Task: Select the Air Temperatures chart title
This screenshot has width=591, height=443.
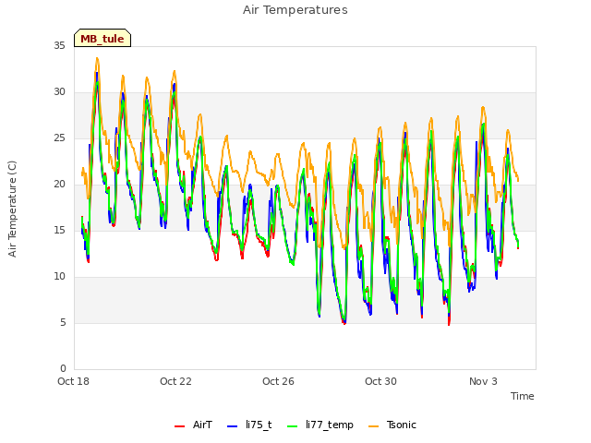Action: [295, 10]
